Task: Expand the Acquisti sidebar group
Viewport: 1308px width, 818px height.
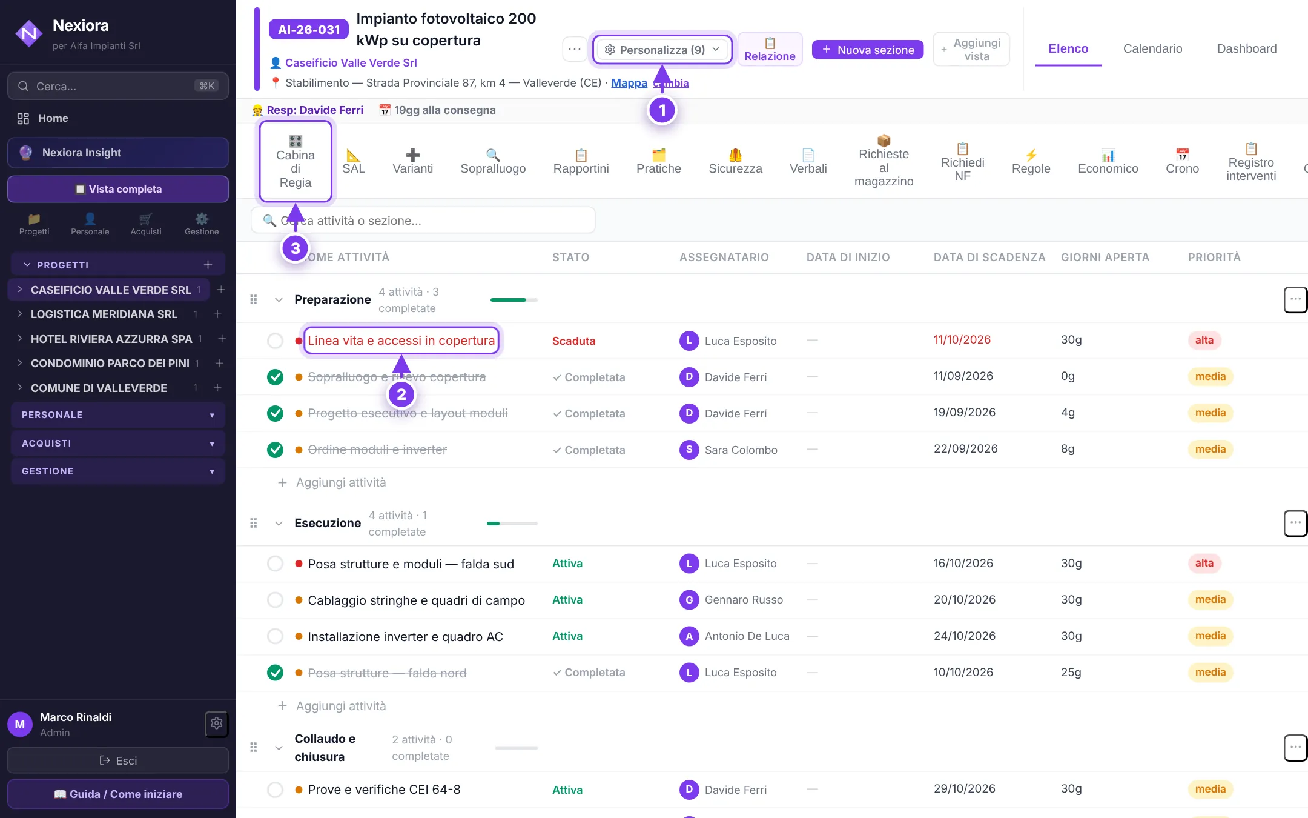Action: click(x=118, y=444)
